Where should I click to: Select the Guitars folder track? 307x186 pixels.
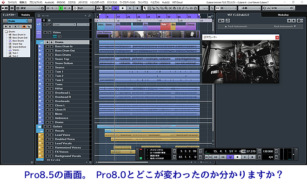(x=58, y=126)
